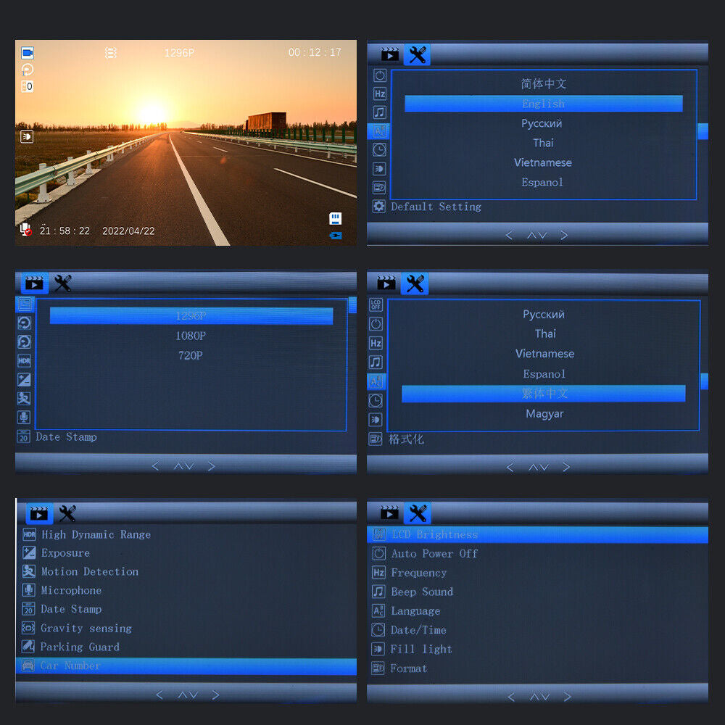Choose Magyar from the language list
Viewport: 725px width, 725px height.
pos(544,414)
